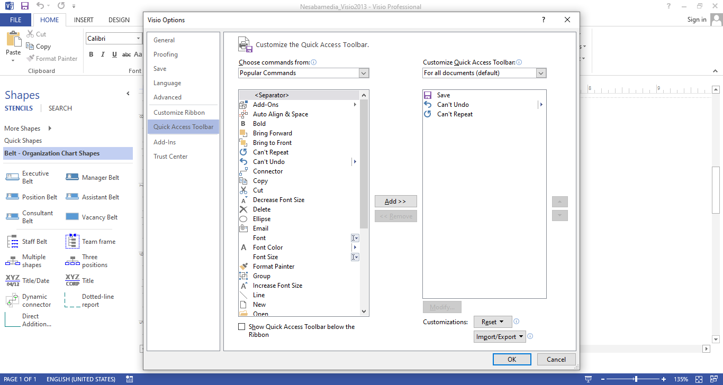Select the Executive Belt shape icon
The width and height of the screenshot is (723, 385).
[12, 177]
